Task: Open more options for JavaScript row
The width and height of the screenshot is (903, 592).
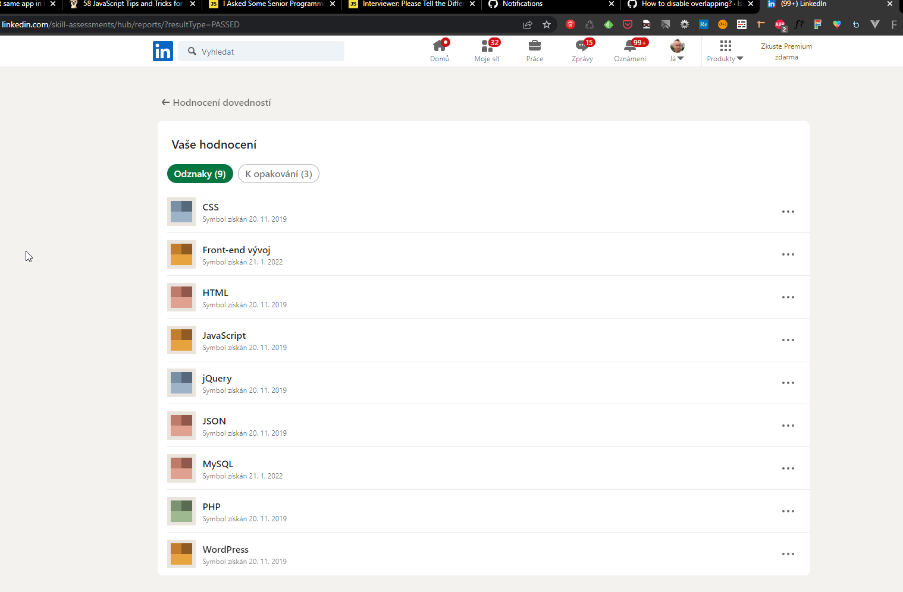Action: [x=788, y=340]
